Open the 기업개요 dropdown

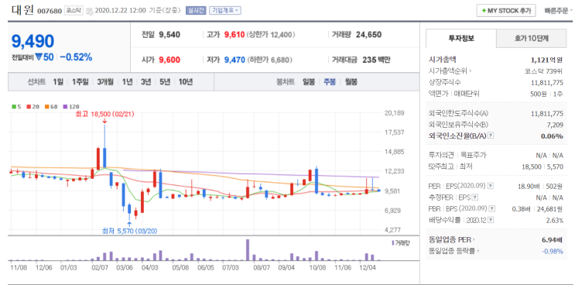pos(224,10)
